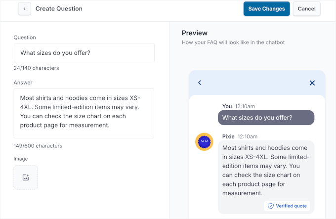Image resolution: width=336 pixels, height=219 pixels.
Task: Click the Save Changes button
Action: point(266,9)
